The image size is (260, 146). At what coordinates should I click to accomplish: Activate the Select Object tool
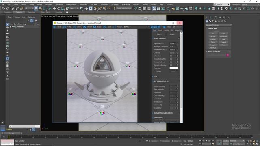(x=36, y=9)
